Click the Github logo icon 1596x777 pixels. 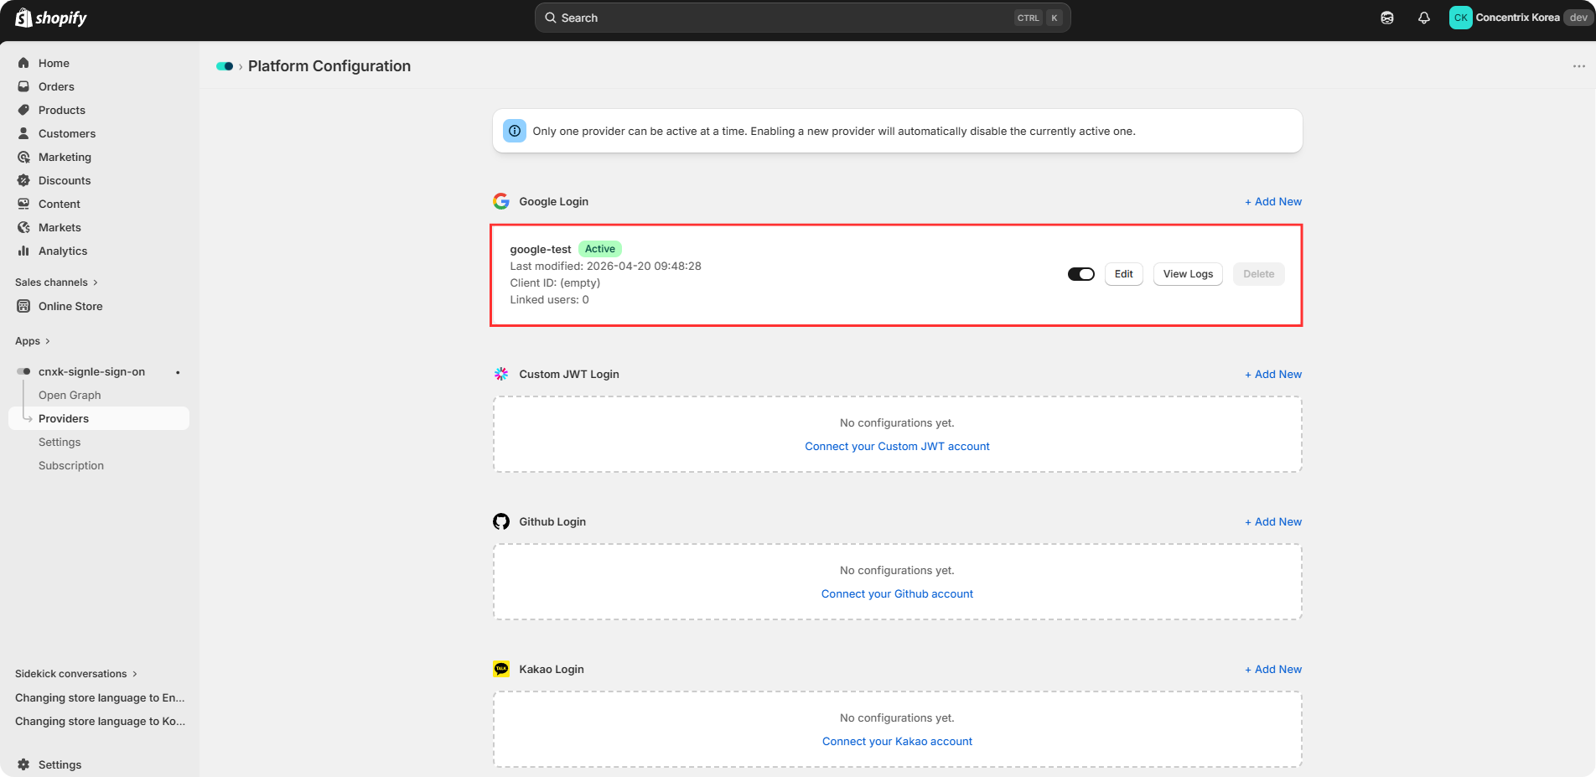click(501, 521)
